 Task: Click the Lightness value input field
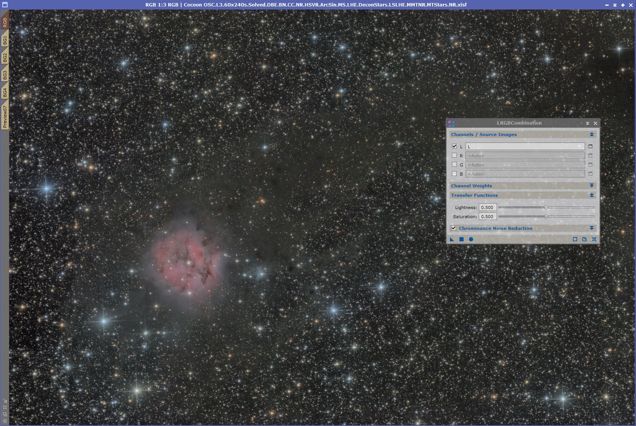point(488,207)
